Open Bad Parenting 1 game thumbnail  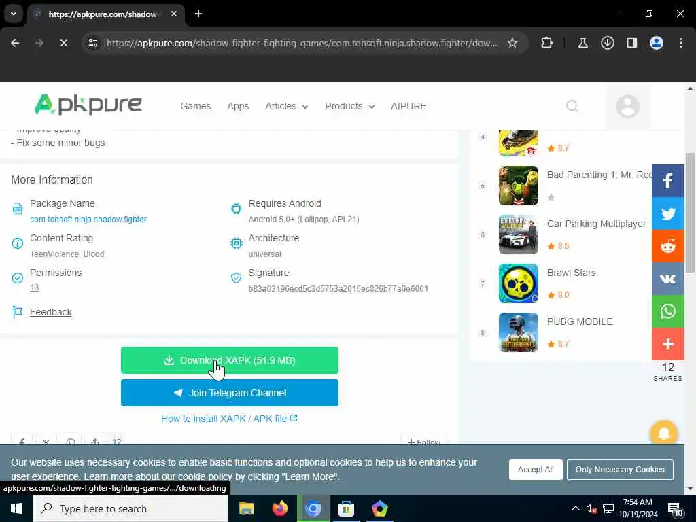pos(518,186)
